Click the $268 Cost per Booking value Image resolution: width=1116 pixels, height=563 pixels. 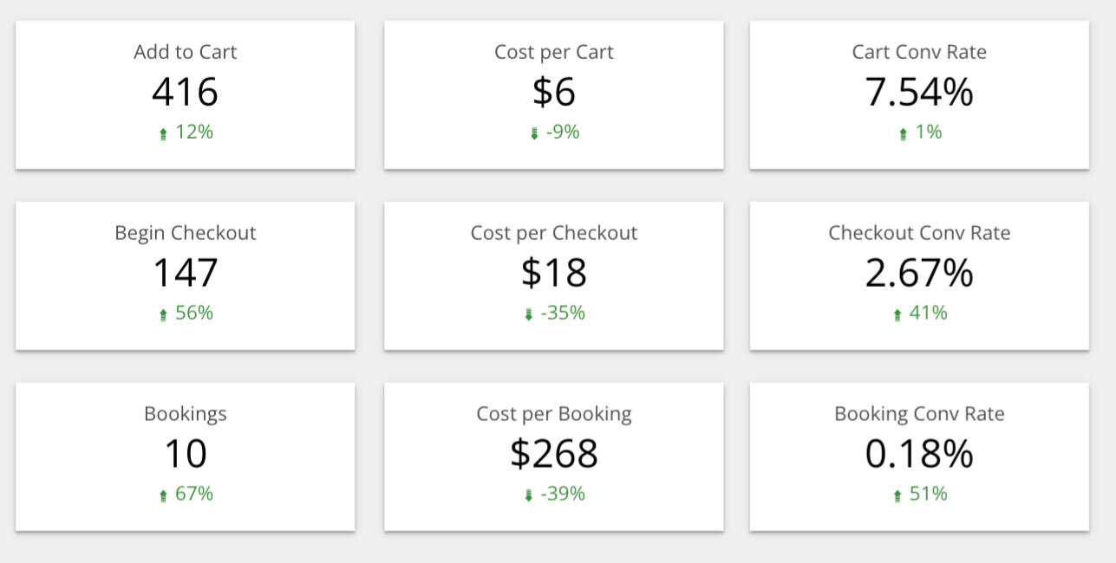[x=554, y=454]
